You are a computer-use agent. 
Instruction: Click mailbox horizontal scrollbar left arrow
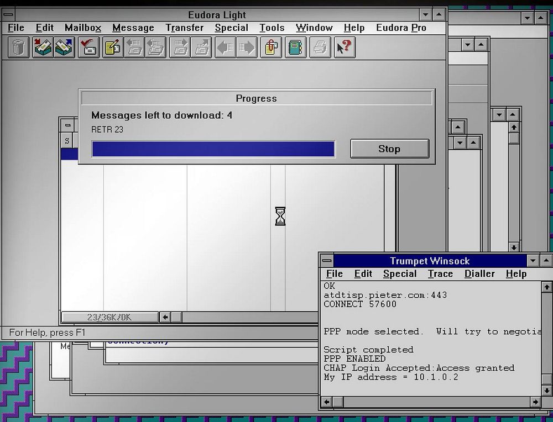[x=165, y=317]
